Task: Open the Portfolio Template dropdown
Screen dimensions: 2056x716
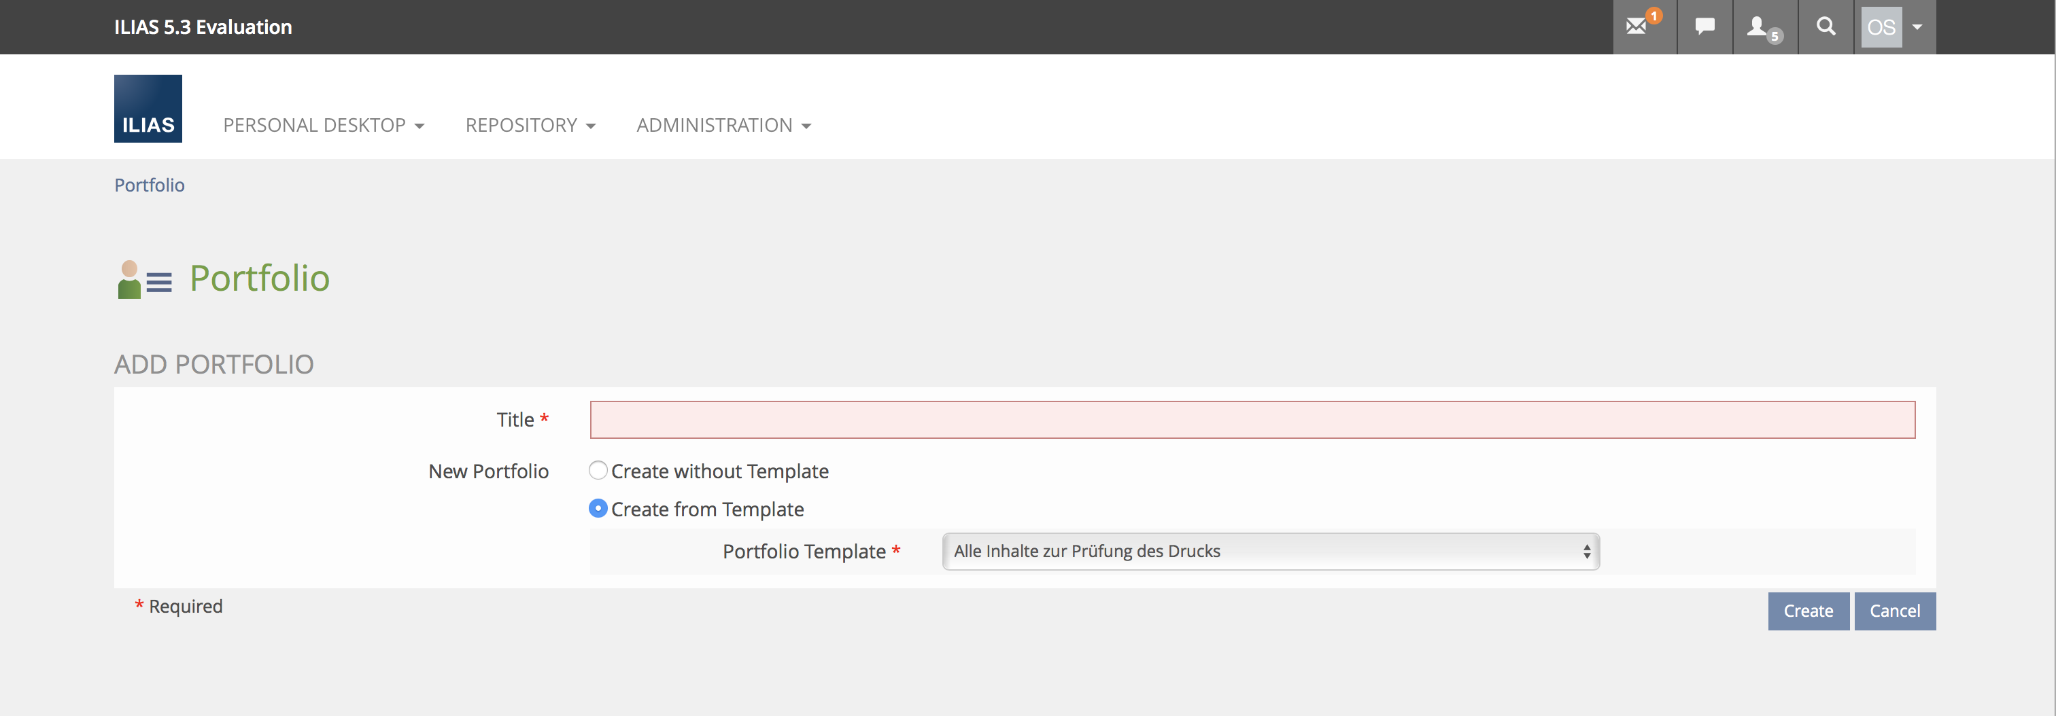Action: pos(1270,551)
